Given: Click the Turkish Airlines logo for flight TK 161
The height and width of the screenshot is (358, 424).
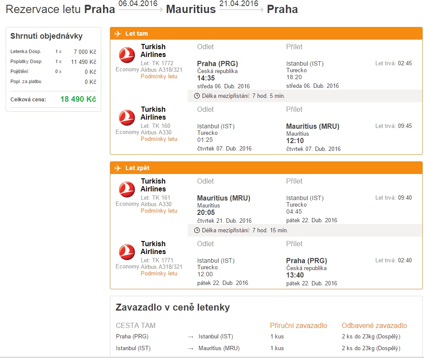Looking at the screenshot, I should pos(127,189).
